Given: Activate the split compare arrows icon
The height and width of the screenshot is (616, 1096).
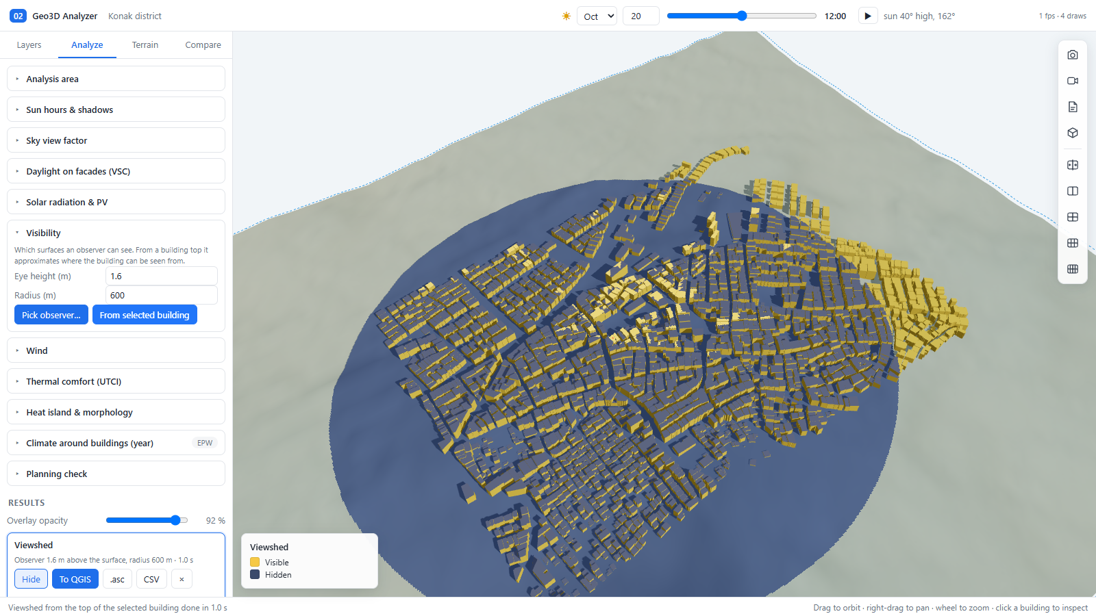Looking at the screenshot, I should coord(1073,165).
